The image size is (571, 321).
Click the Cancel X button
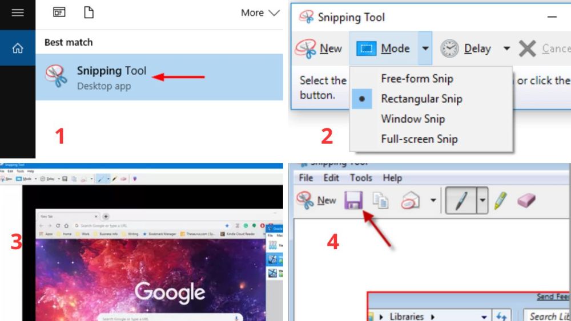point(544,48)
